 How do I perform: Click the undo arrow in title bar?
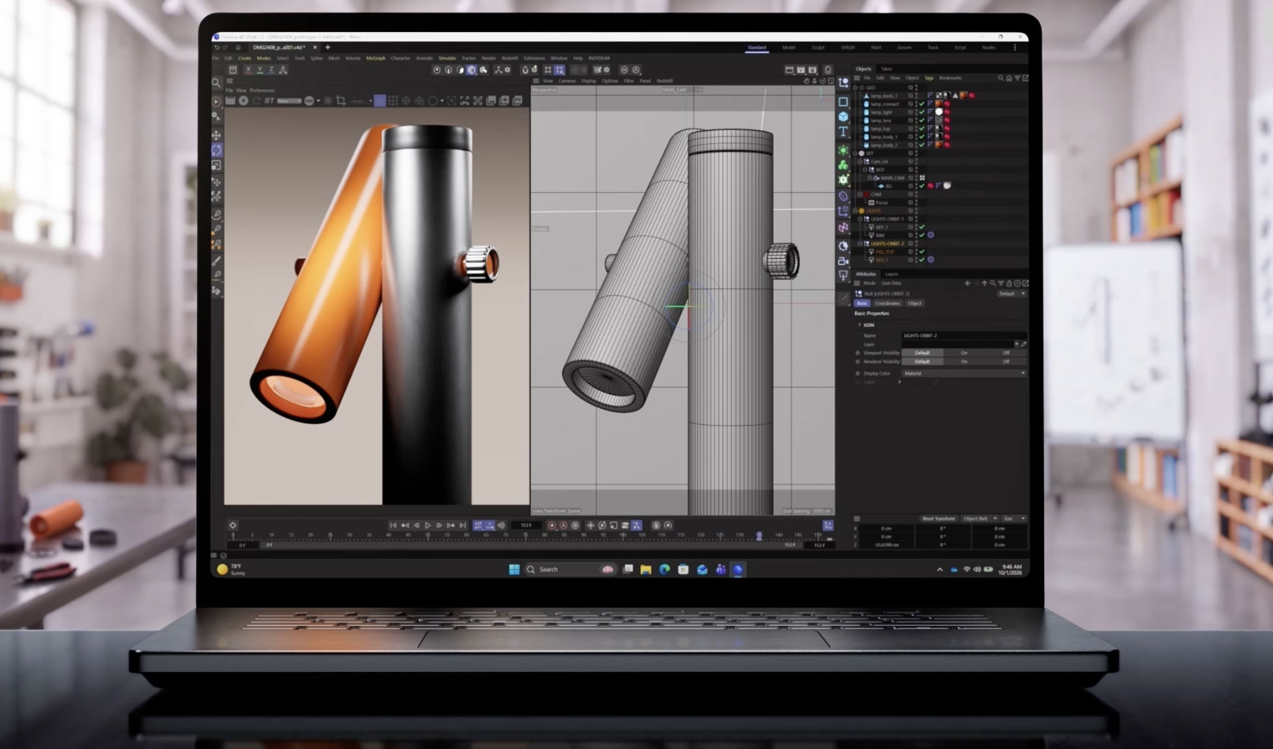(217, 48)
